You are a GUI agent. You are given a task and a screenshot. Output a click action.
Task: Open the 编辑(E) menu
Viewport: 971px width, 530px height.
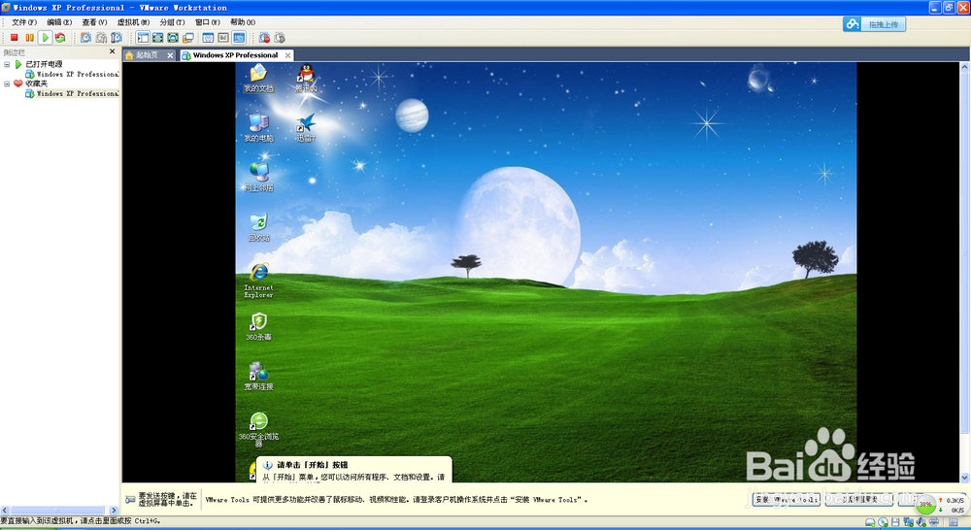59,22
